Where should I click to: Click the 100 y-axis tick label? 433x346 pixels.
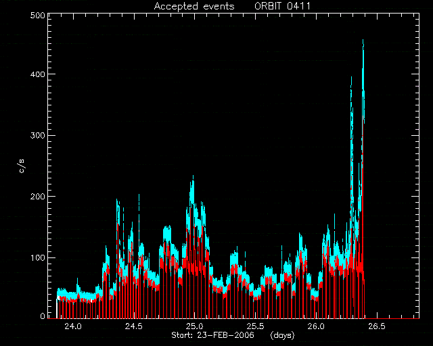click(x=37, y=257)
